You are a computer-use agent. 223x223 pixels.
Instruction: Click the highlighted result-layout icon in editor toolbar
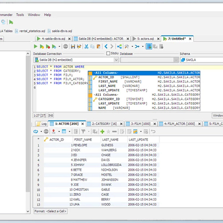pyautogui.click(x=149, y=46)
